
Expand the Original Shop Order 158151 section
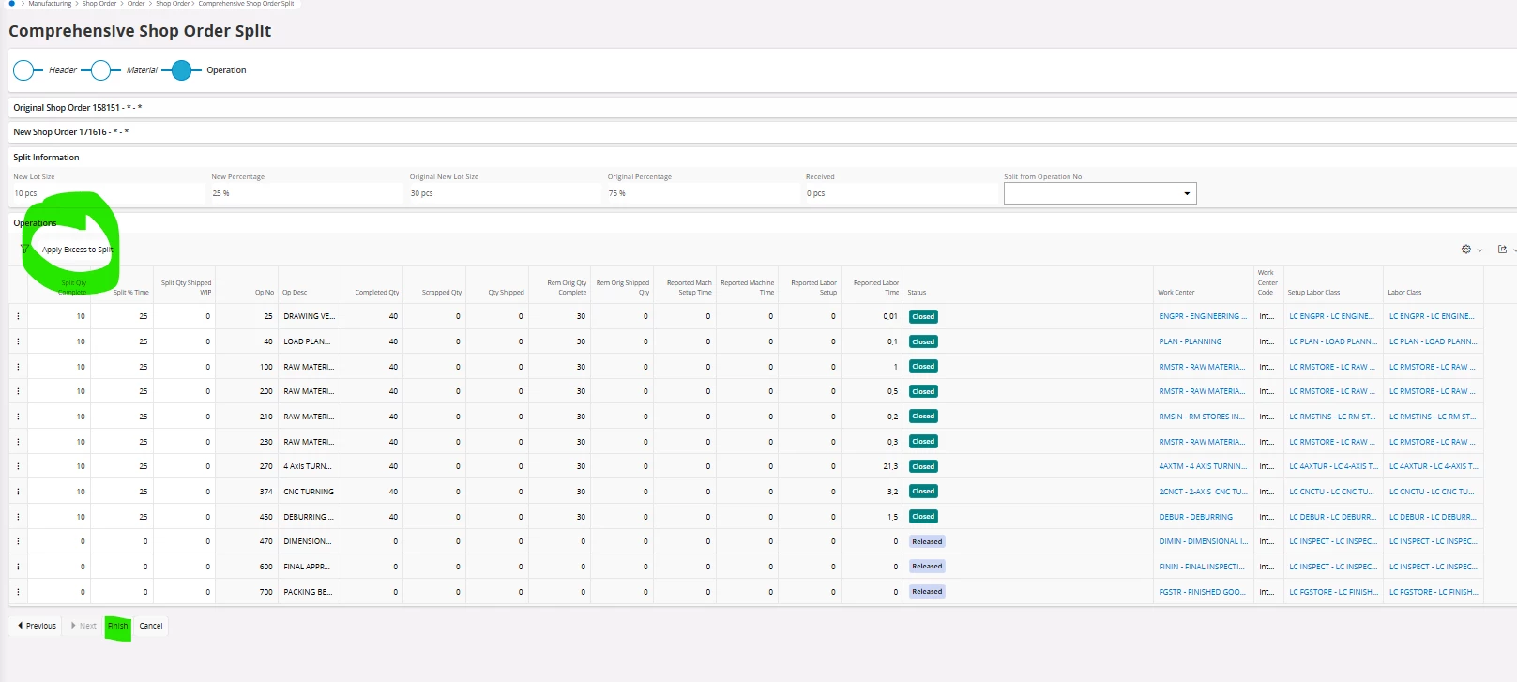pos(77,108)
